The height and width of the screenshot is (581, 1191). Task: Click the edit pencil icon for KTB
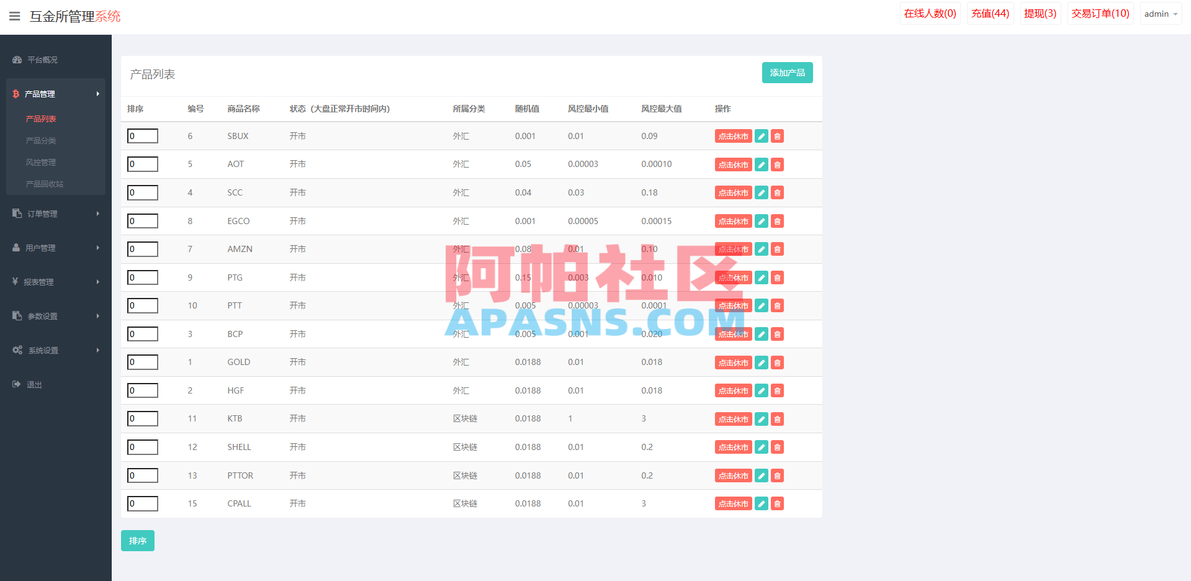761,418
